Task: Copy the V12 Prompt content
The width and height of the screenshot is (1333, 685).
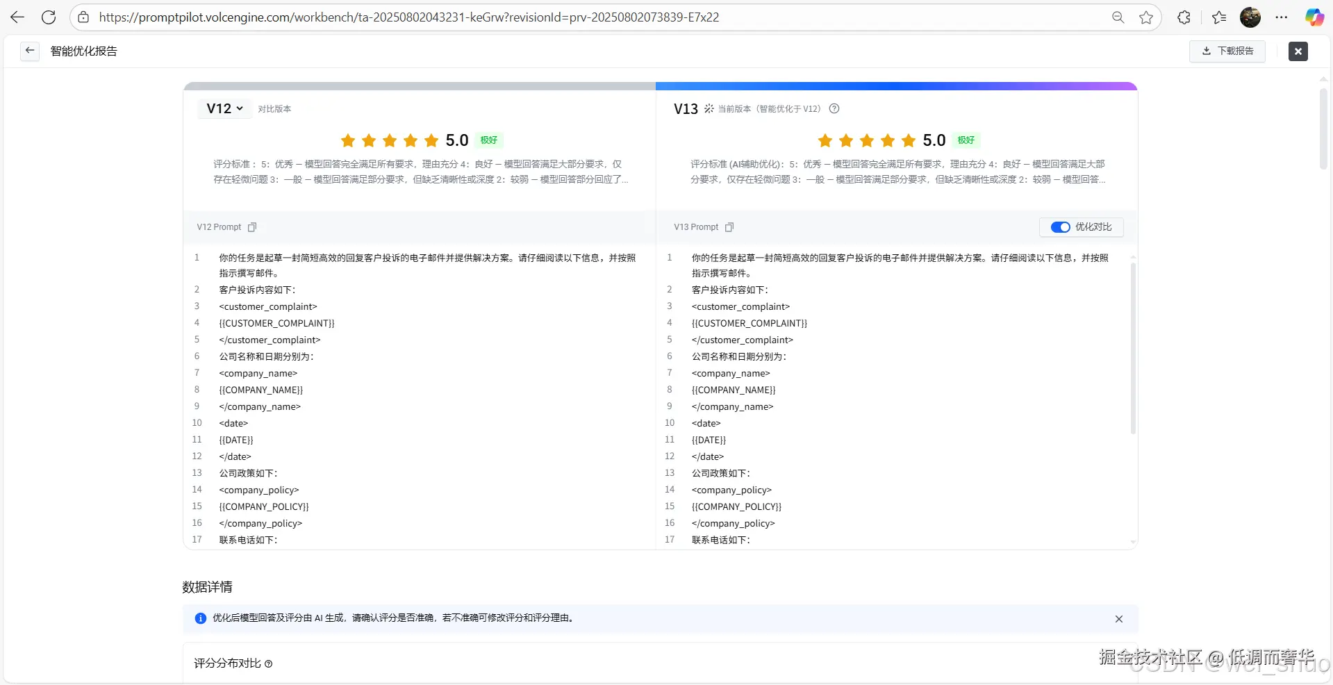Action: [x=252, y=227]
